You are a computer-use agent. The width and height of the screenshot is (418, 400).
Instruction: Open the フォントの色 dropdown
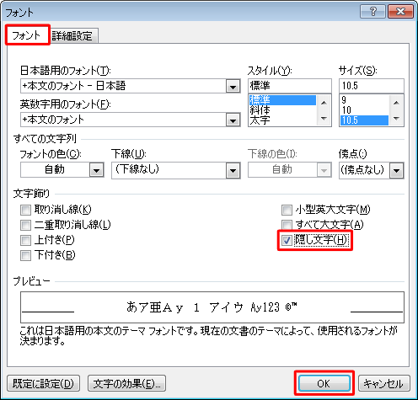coord(96,170)
